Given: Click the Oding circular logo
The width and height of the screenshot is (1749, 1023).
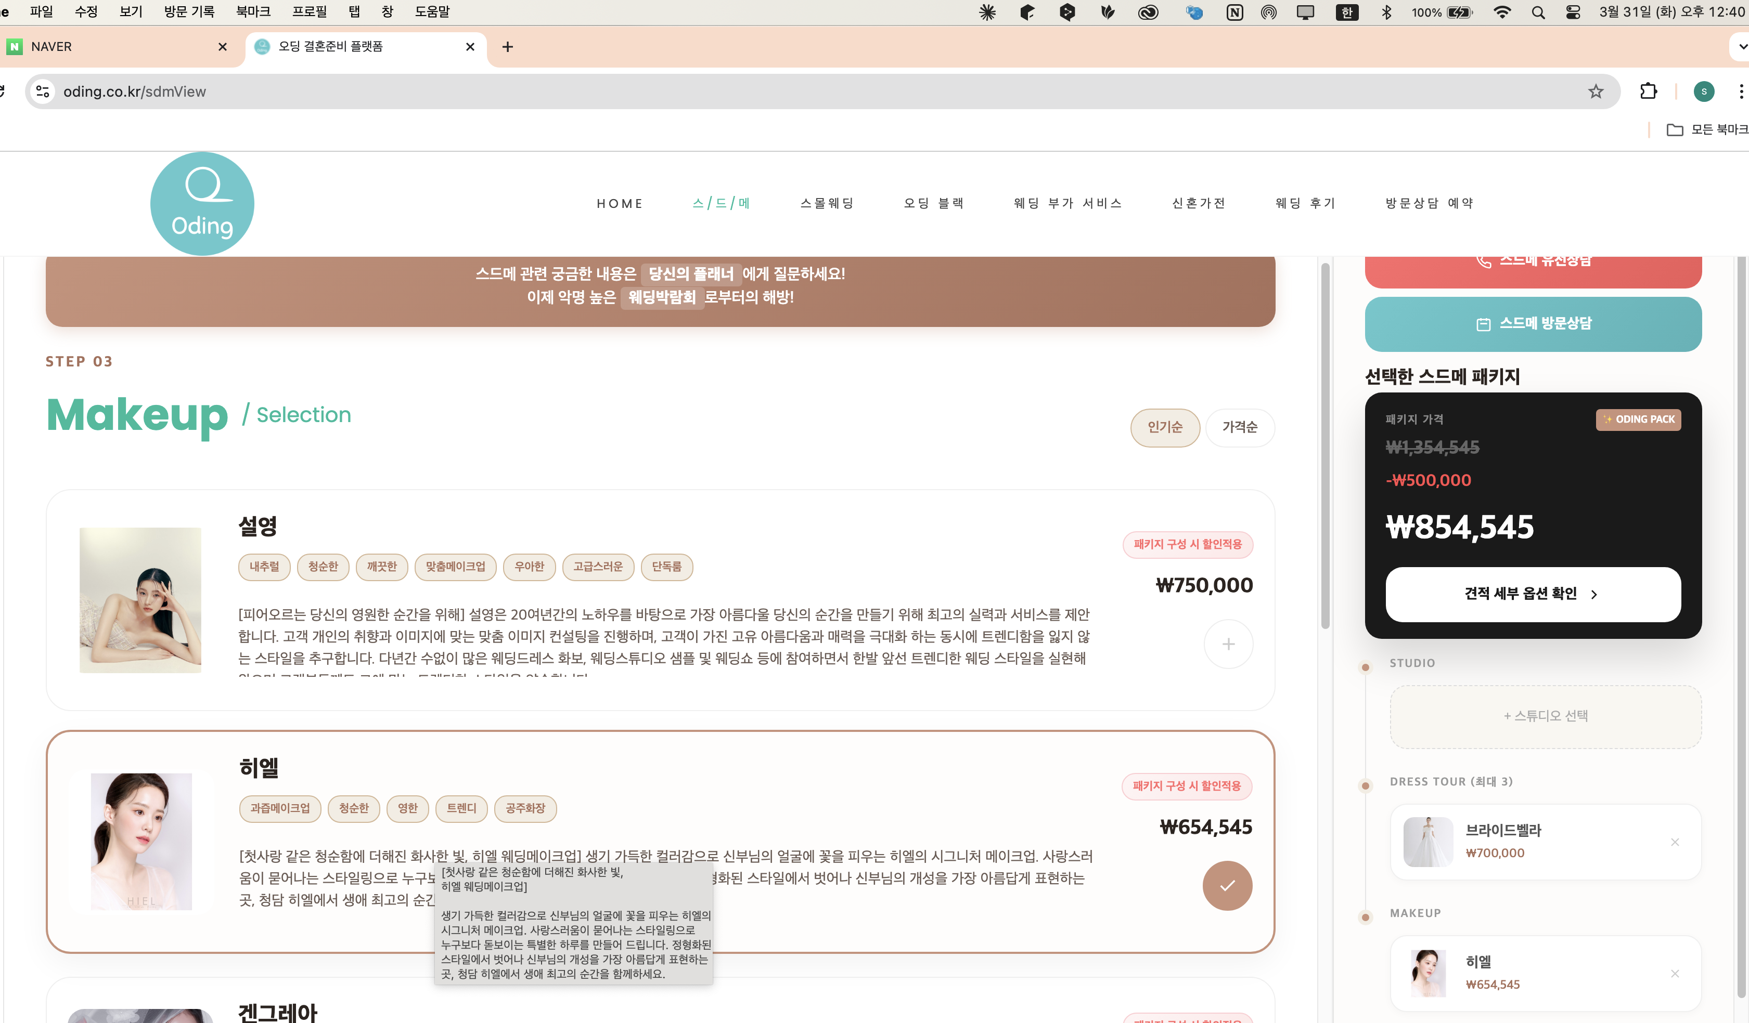Looking at the screenshot, I should point(202,203).
